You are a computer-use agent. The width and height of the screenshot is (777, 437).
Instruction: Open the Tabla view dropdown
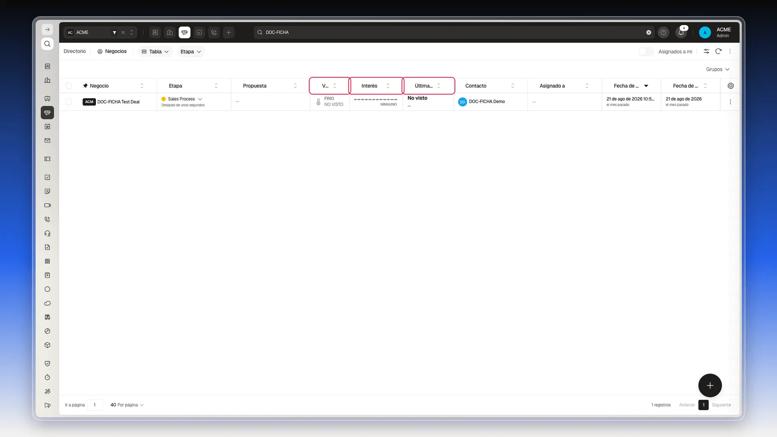155,51
